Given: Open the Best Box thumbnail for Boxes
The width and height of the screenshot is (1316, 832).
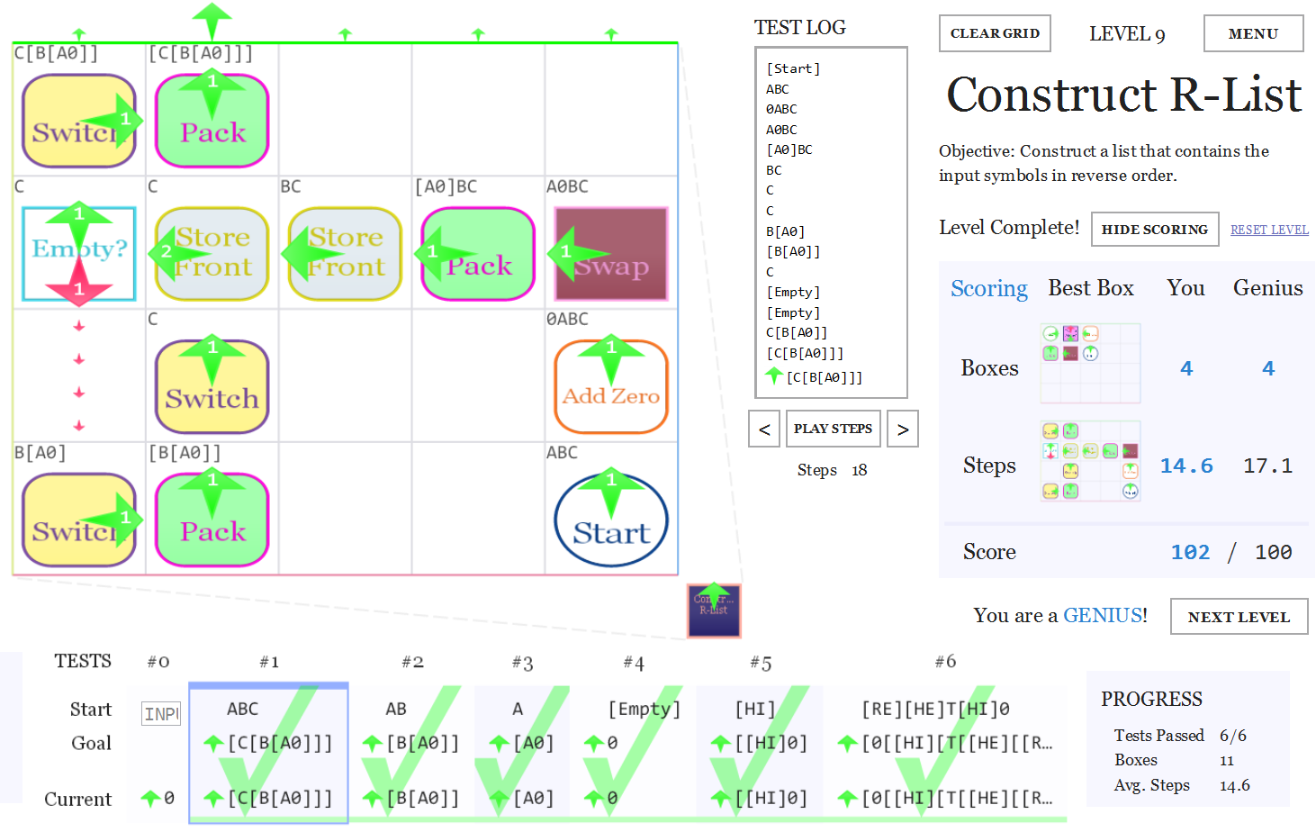Looking at the screenshot, I should point(1090,364).
